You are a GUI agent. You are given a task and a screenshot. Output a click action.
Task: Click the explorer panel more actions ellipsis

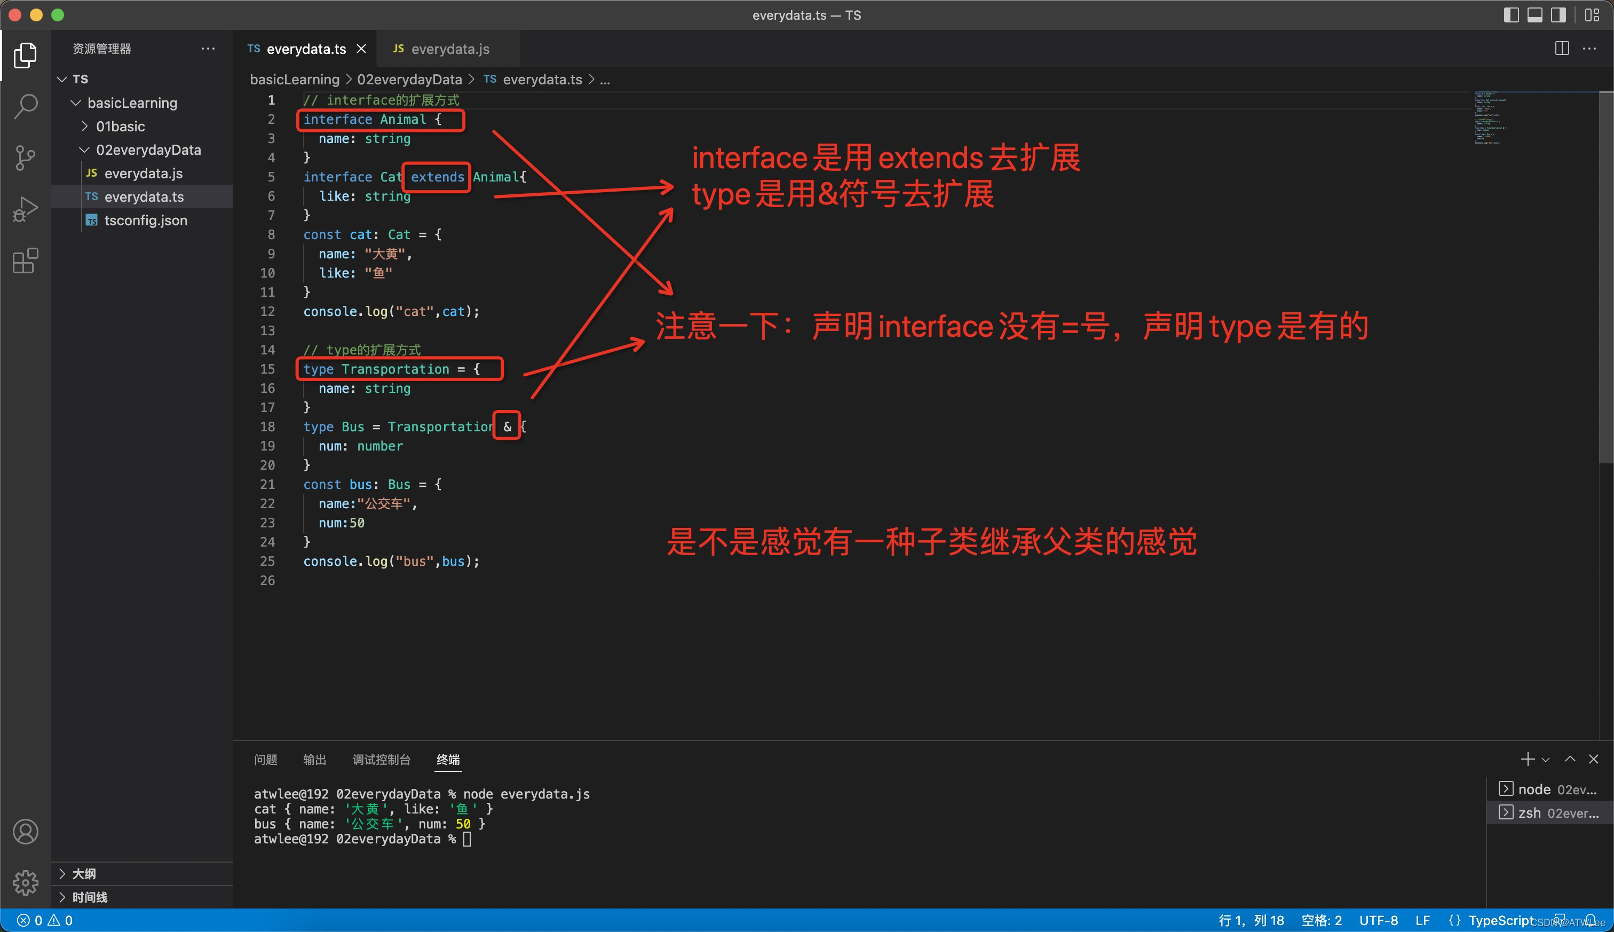(x=208, y=49)
